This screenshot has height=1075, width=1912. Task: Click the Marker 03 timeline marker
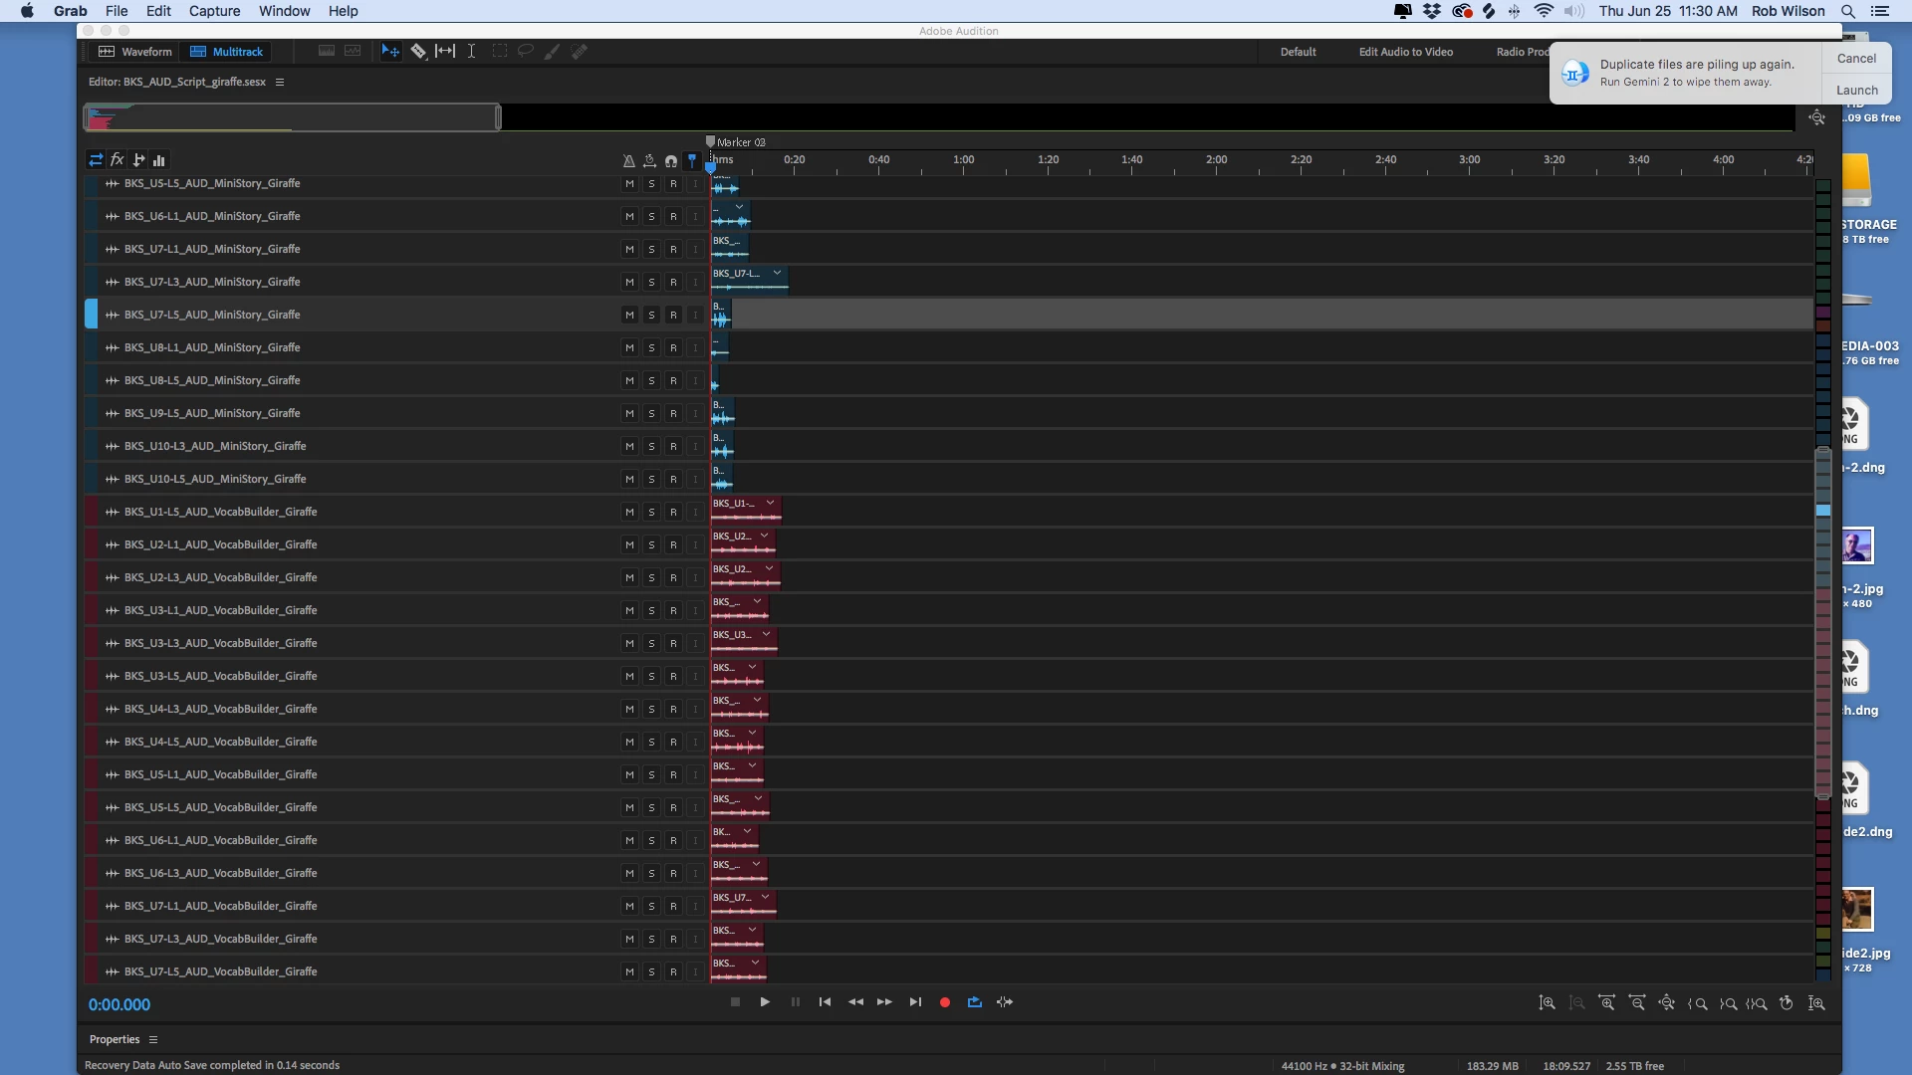(x=736, y=142)
